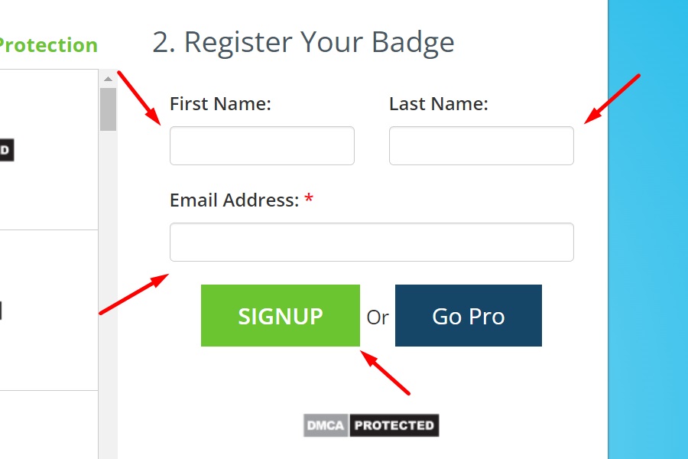Click the Email Address label

[235, 200]
